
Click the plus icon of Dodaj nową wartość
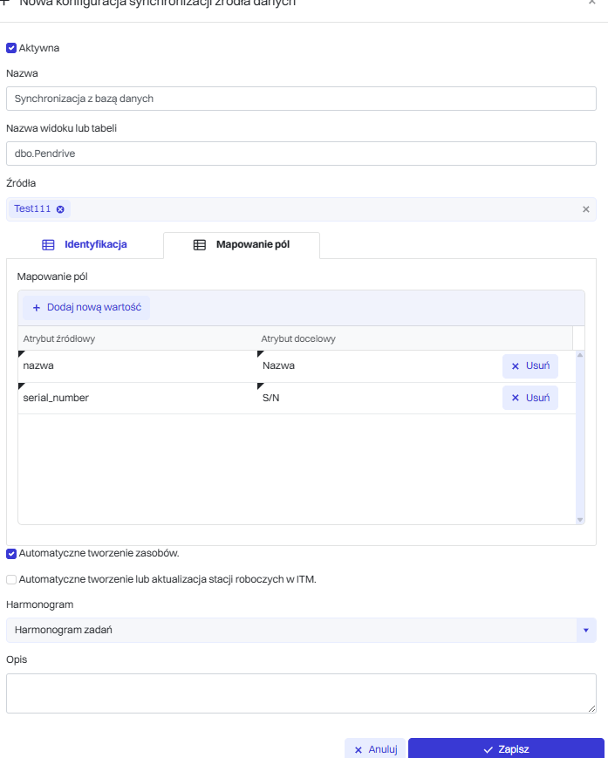(x=37, y=308)
